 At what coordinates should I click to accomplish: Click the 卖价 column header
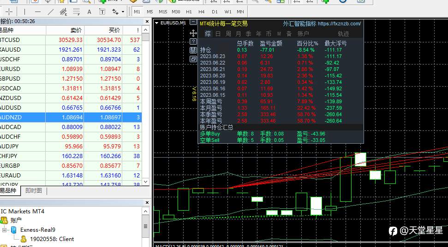coord(65,30)
